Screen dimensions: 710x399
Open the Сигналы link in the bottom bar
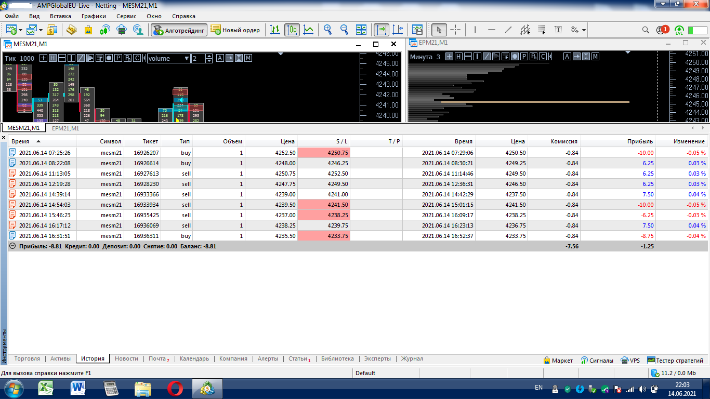(x=597, y=360)
